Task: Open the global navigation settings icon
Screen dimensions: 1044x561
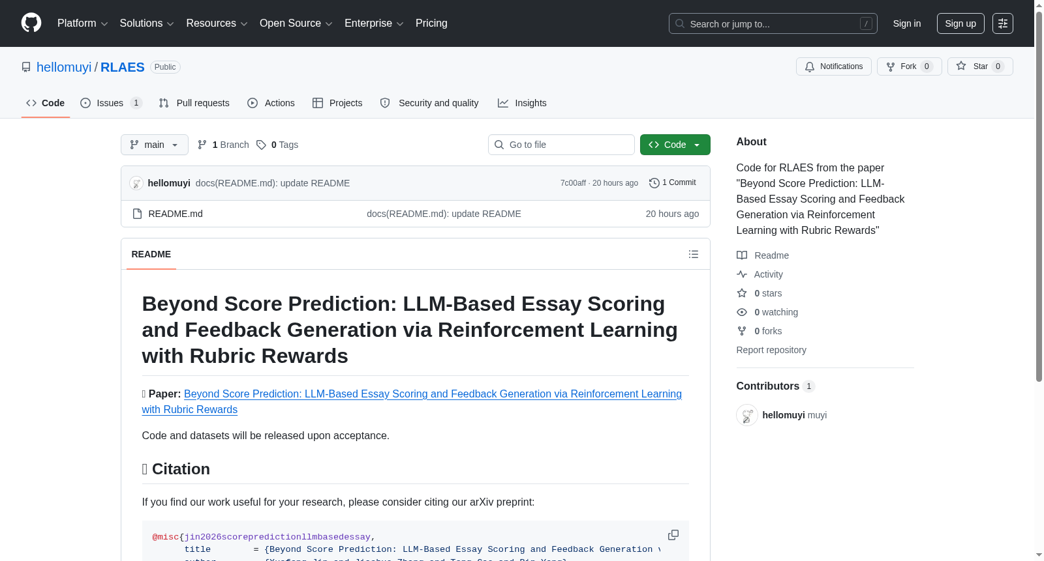Action: [1003, 23]
